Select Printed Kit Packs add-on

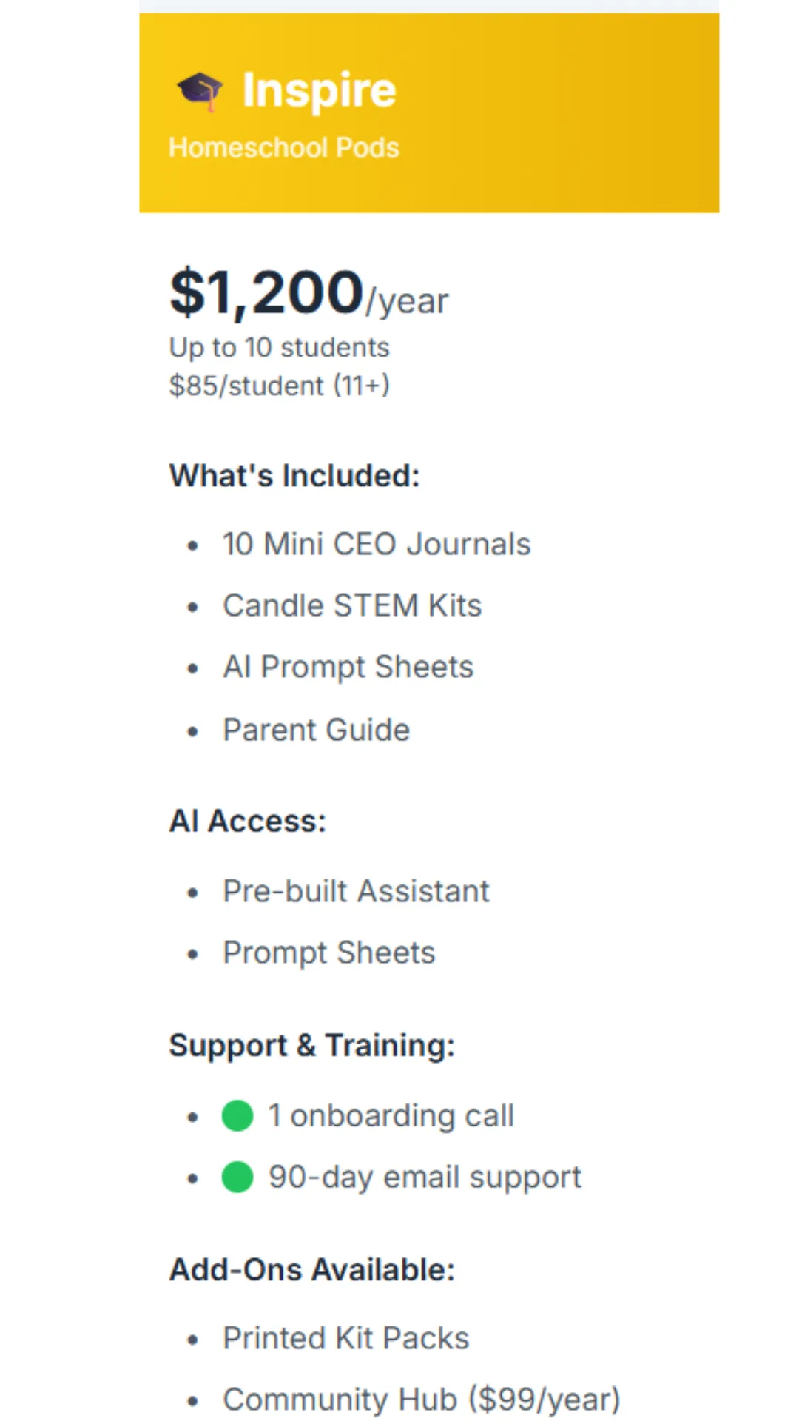coord(346,1338)
